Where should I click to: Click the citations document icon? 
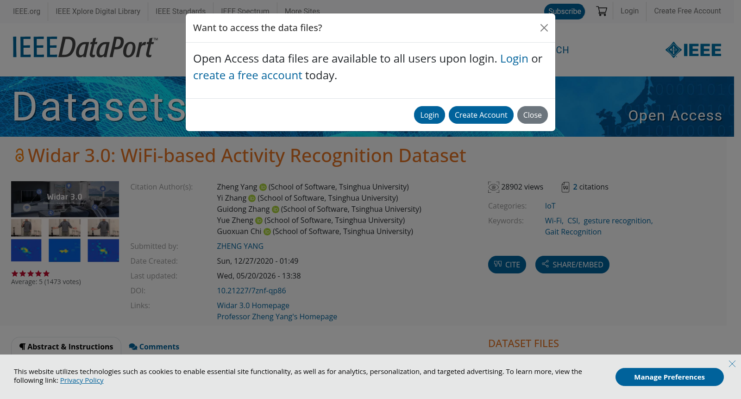pyautogui.click(x=565, y=187)
